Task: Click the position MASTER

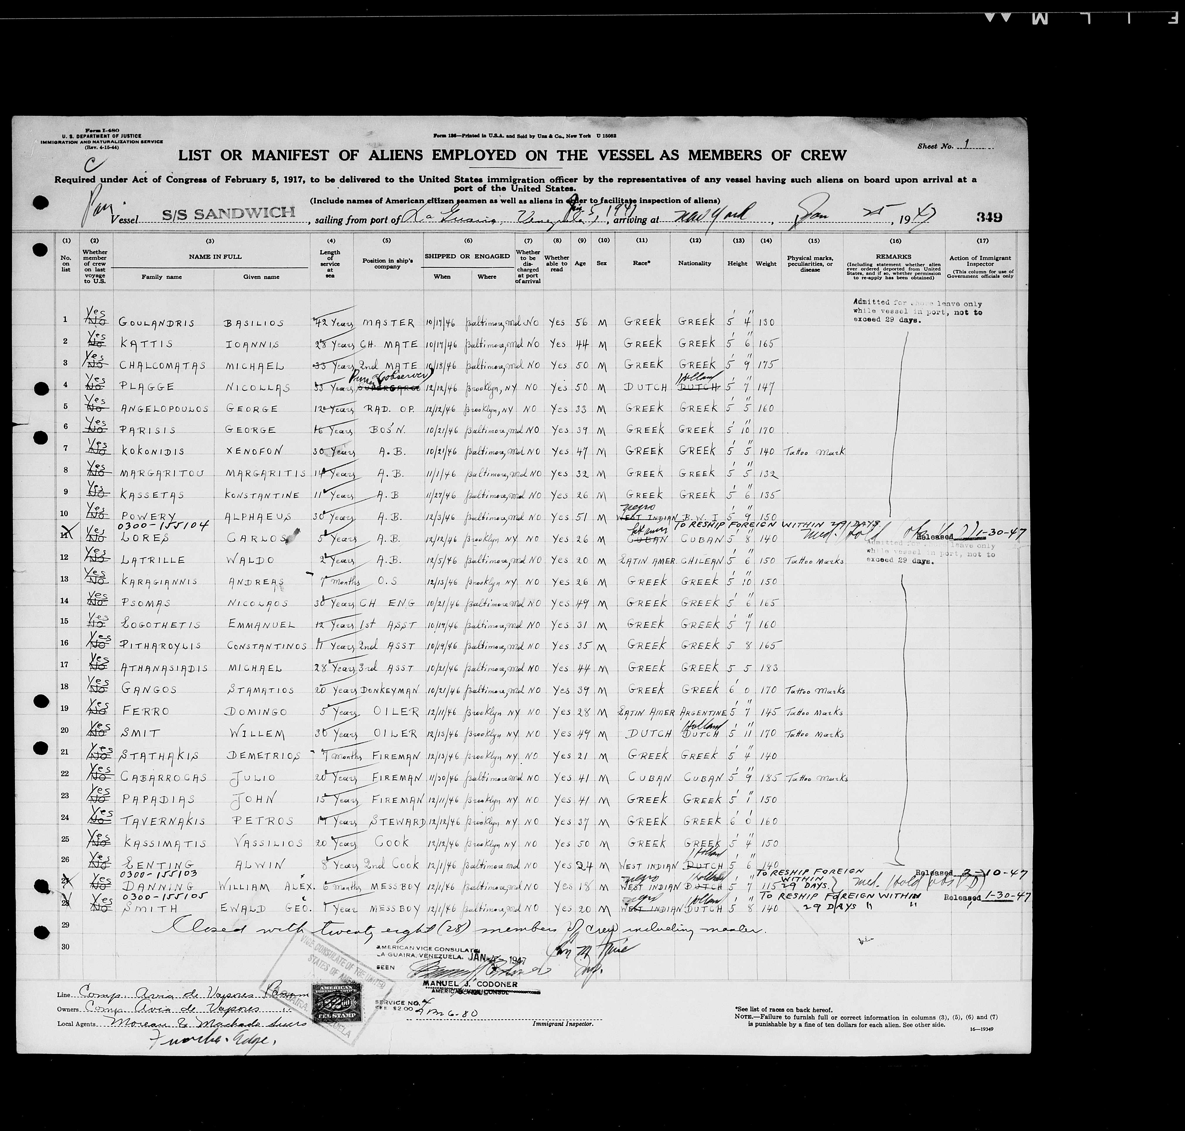Action: click(x=388, y=323)
